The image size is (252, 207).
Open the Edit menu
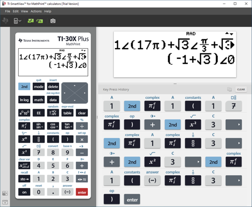pyautogui.click(x=16, y=11)
